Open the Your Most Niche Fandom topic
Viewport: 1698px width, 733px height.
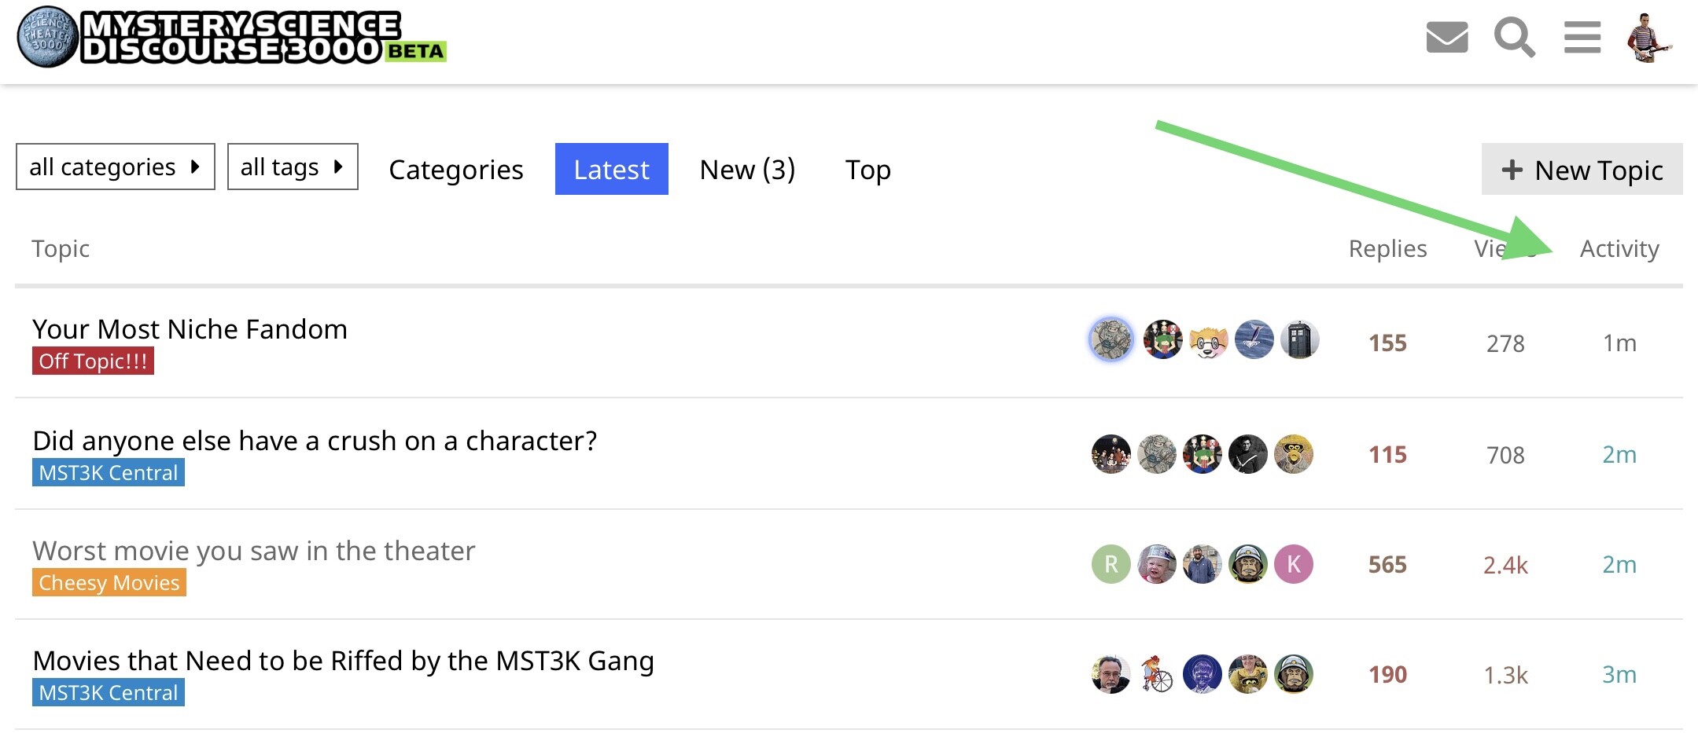tap(190, 329)
